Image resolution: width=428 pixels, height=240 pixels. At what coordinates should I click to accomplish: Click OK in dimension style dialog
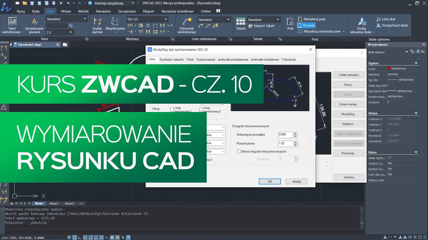click(270, 182)
